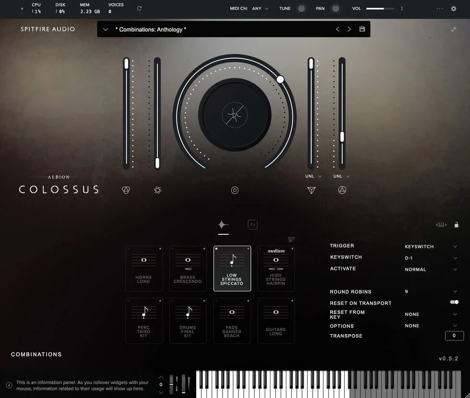Go to the previous preset arrow
The height and width of the screenshot is (398, 470).
pos(338,29)
